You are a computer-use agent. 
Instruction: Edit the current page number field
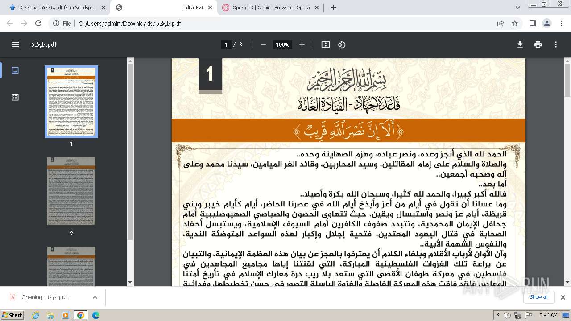click(226, 45)
